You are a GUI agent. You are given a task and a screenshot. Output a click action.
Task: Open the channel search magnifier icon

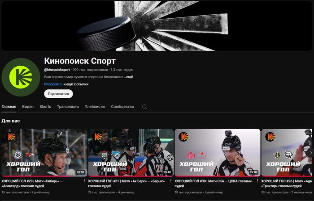(x=144, y=107)
